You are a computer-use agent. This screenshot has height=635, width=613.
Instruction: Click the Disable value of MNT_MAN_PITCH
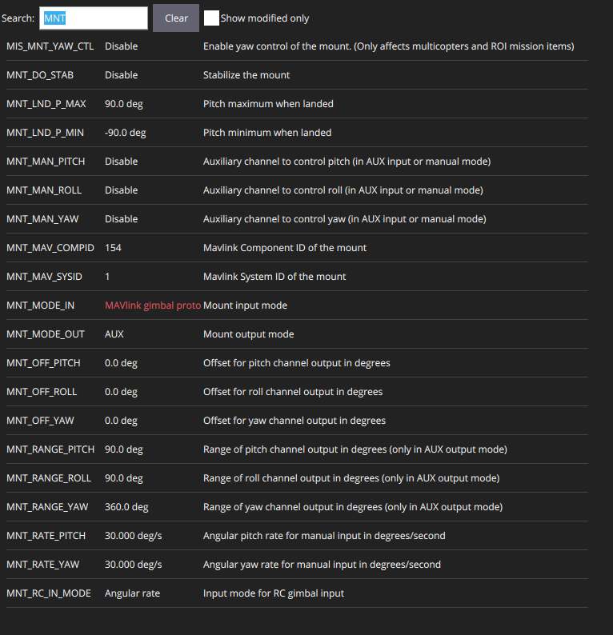coord(121,162)
